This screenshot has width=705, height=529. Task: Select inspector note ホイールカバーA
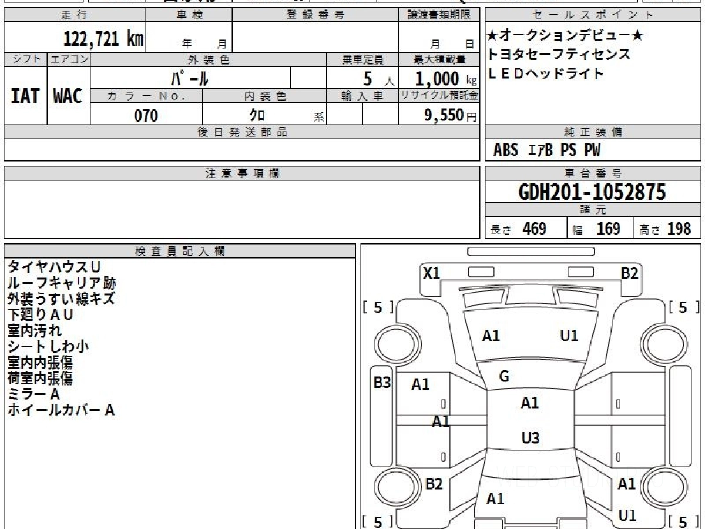(x=61, y=410)
